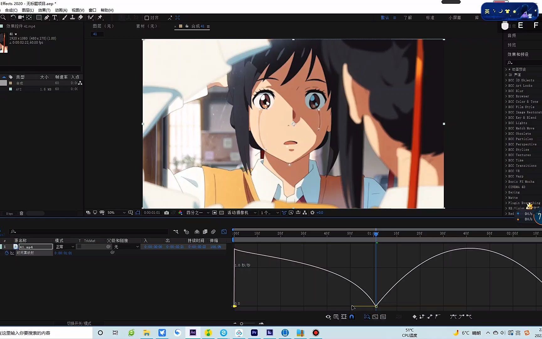The image size is (542, 339).
Task: Select the 标准 workspace
Action: coord(430,18)
